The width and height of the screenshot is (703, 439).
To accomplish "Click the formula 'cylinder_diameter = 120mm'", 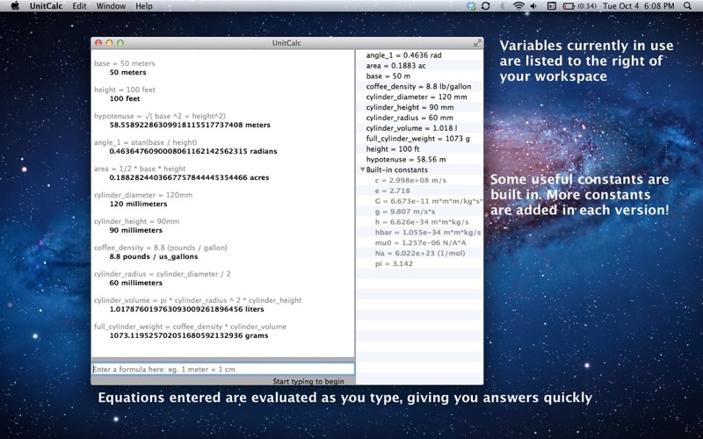I will [143, 195].
